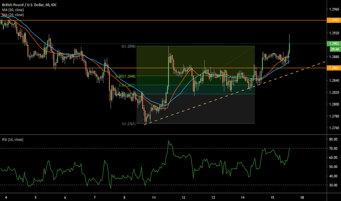This screenshot has width=341, height=201.
Task: Click the 1.2760 price scale label
Action: [x=333, y=128]
